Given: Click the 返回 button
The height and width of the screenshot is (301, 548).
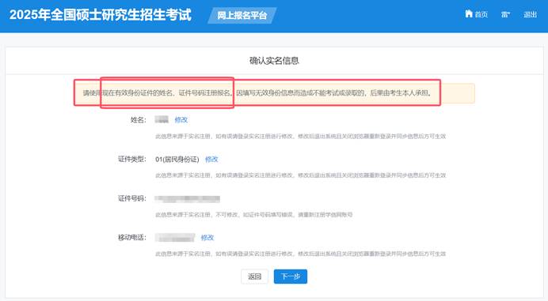Looking at the screenshot, I should coord(254,277).
